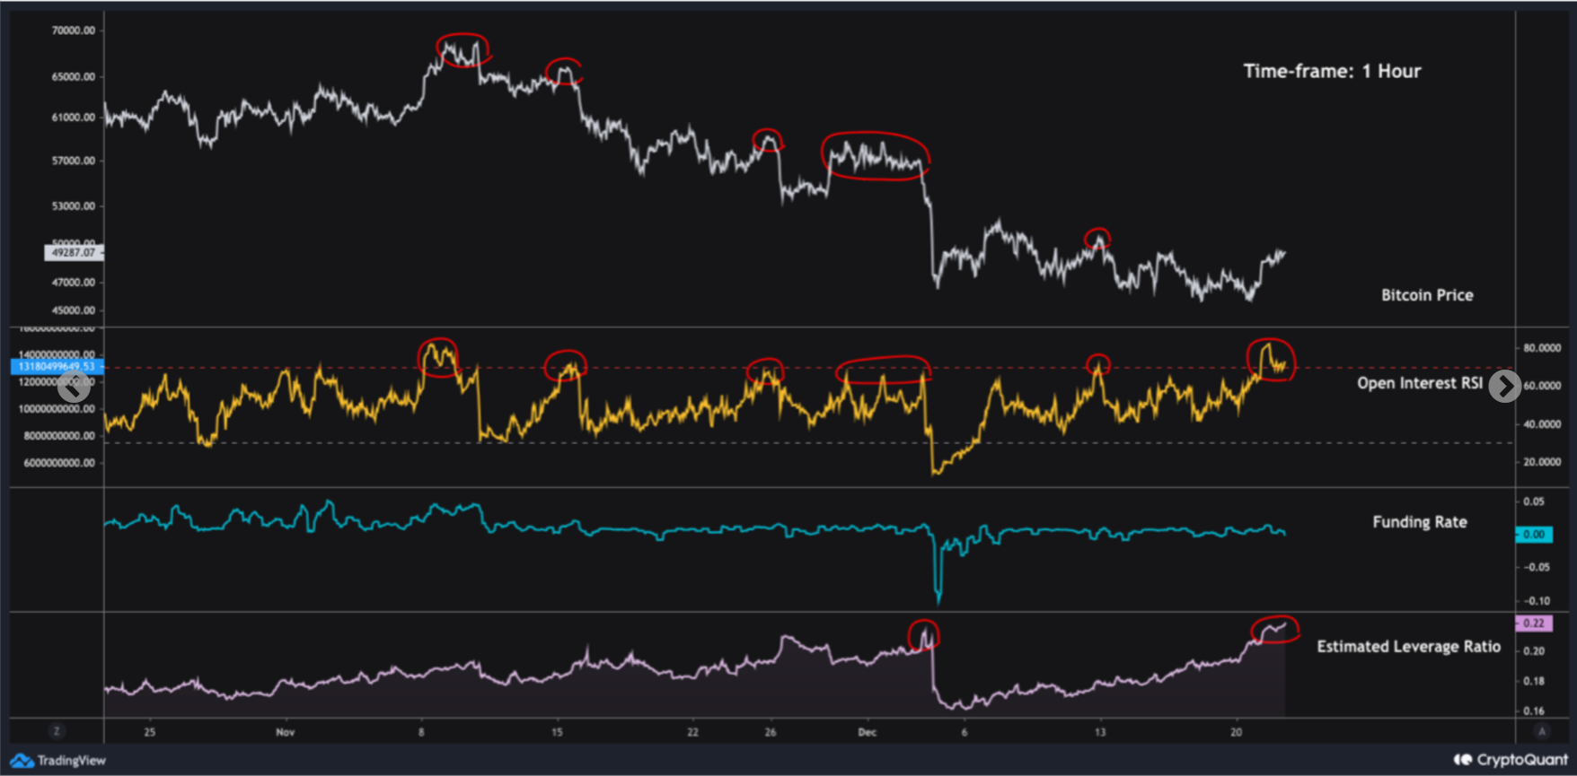This screenshot has height=776, width=1577.
Task: Select the Estimated Leverage Ratio label
Action: tap(1408, 646)
